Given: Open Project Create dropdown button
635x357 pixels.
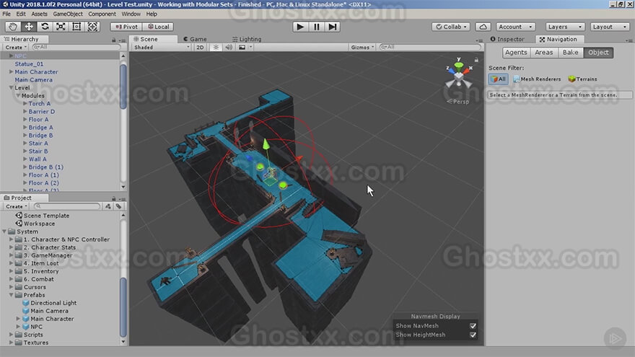Looking at the screenshot, I should click(16, 206).
